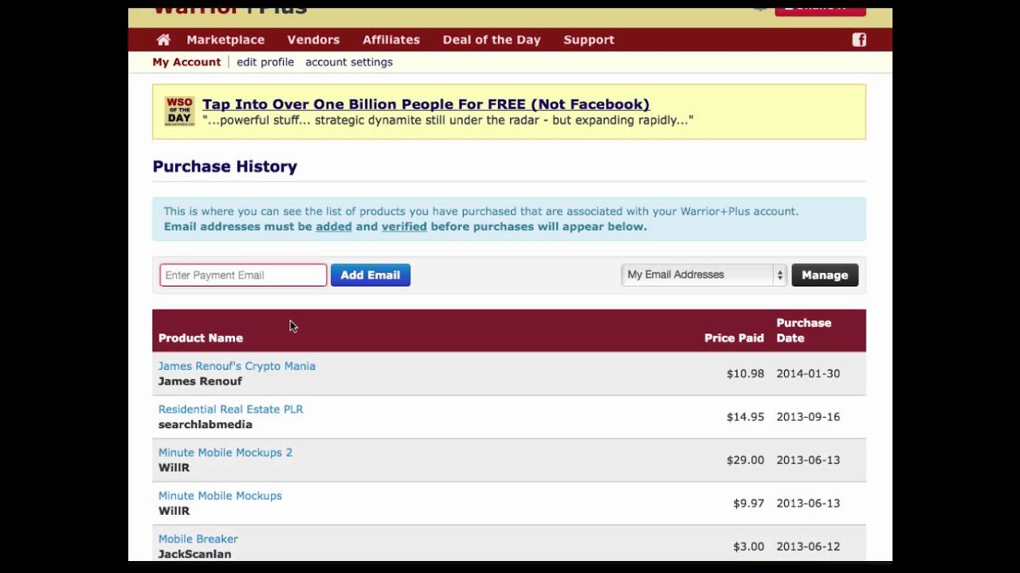Click vendor name JackScanlan
Viewport: 1020px width, 573px height.
point(194,554)
